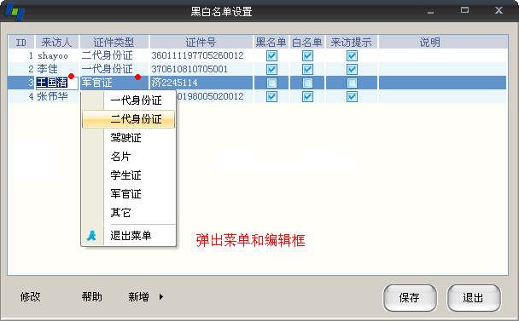Image resolution: width=519 pixels, height=321 pixels.
Task: Click the 来访人 column header
Action: (x=57, y=42)
